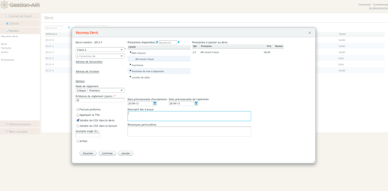Go to Avoirs in sidebar

coord(4,52)
